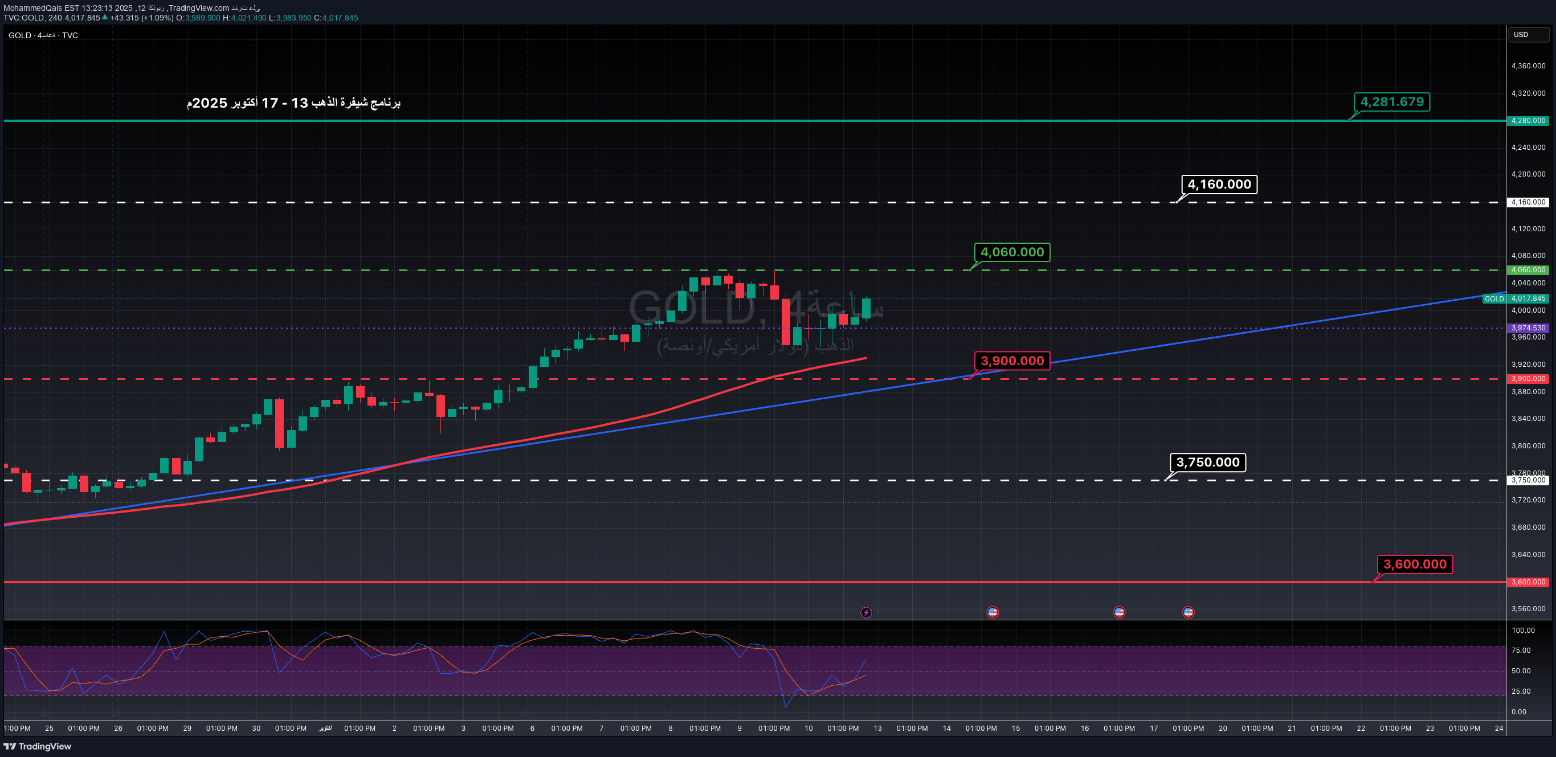Viewport: 1556px width, 757px height.
Task: Click the 3,600.000 red callout label
Action: coord(1414,564)
